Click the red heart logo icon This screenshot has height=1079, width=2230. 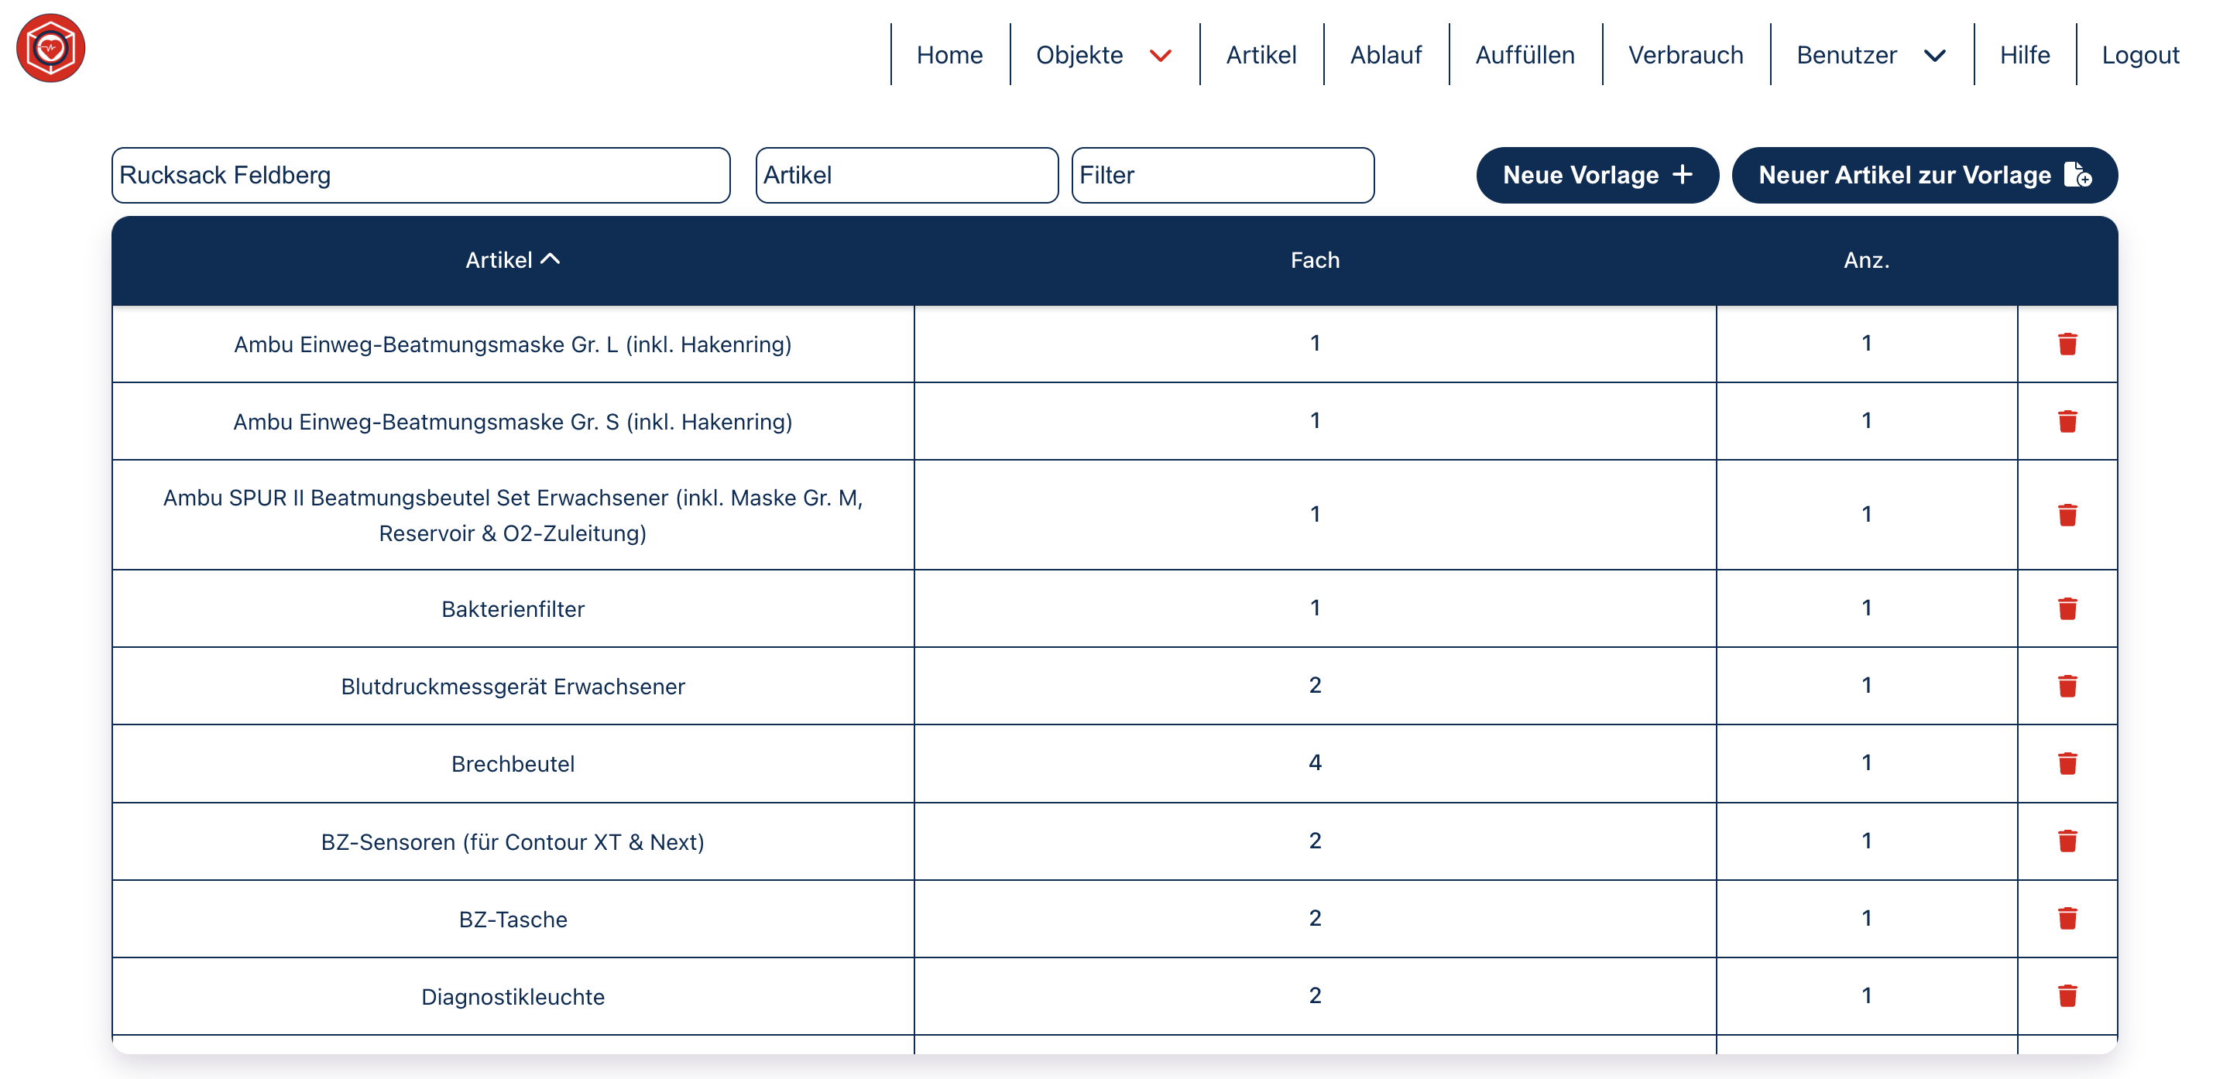point(50,49)
